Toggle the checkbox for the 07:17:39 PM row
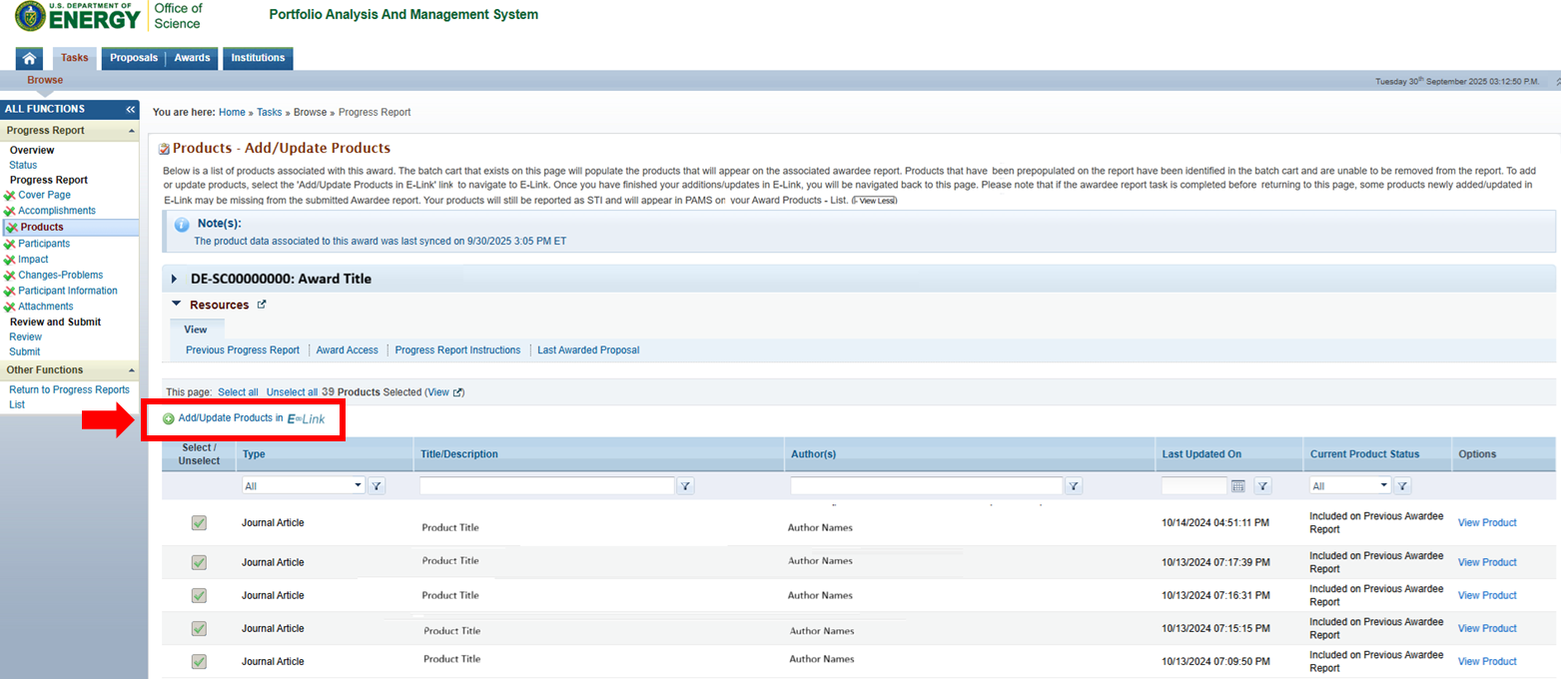 (x=199, y=562)
